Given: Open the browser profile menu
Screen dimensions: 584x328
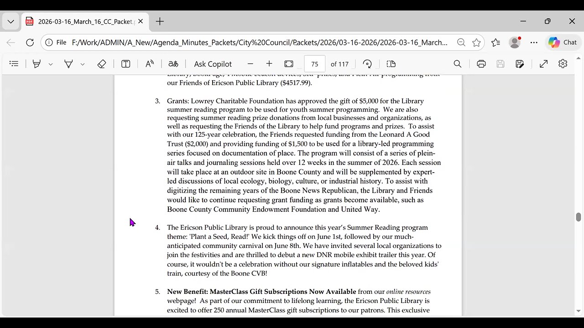Looking at the screenshot, I should (515, 42).
